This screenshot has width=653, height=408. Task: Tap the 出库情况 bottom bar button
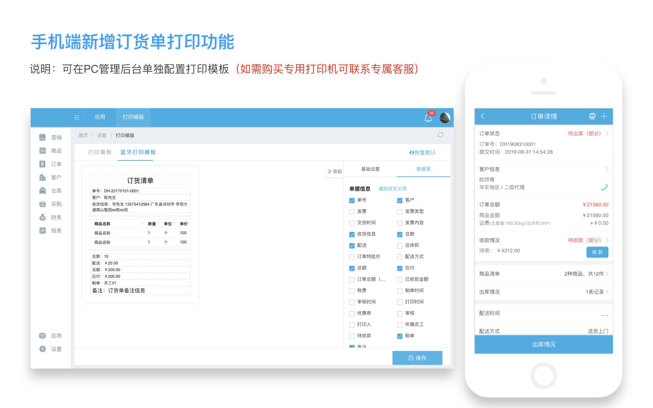point(543,344)
